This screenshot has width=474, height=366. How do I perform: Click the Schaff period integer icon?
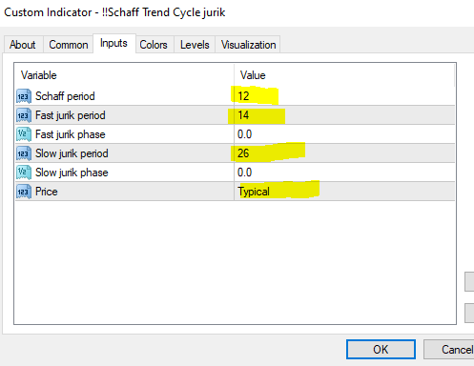(x=24, y=96)
